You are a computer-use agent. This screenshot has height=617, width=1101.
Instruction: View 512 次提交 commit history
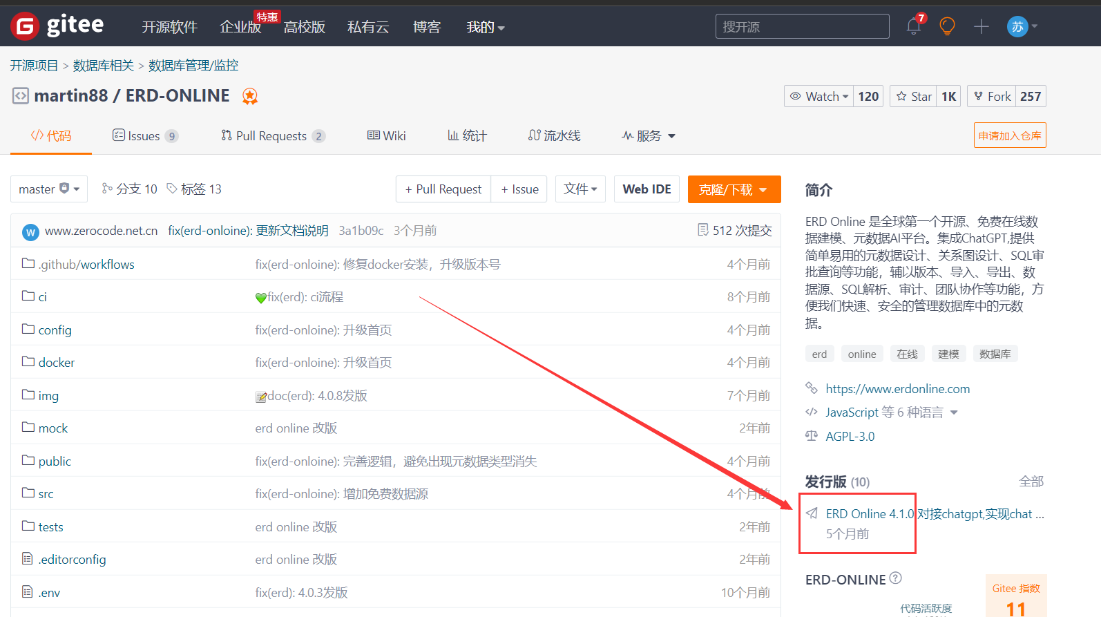[x=734, y=230]
